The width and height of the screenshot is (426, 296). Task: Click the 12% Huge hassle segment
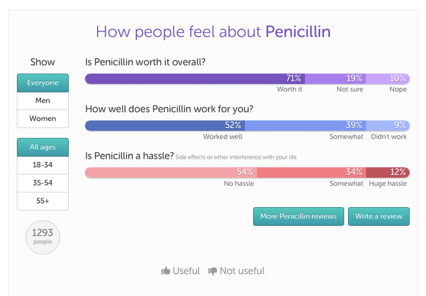click(x=388, y=173)
